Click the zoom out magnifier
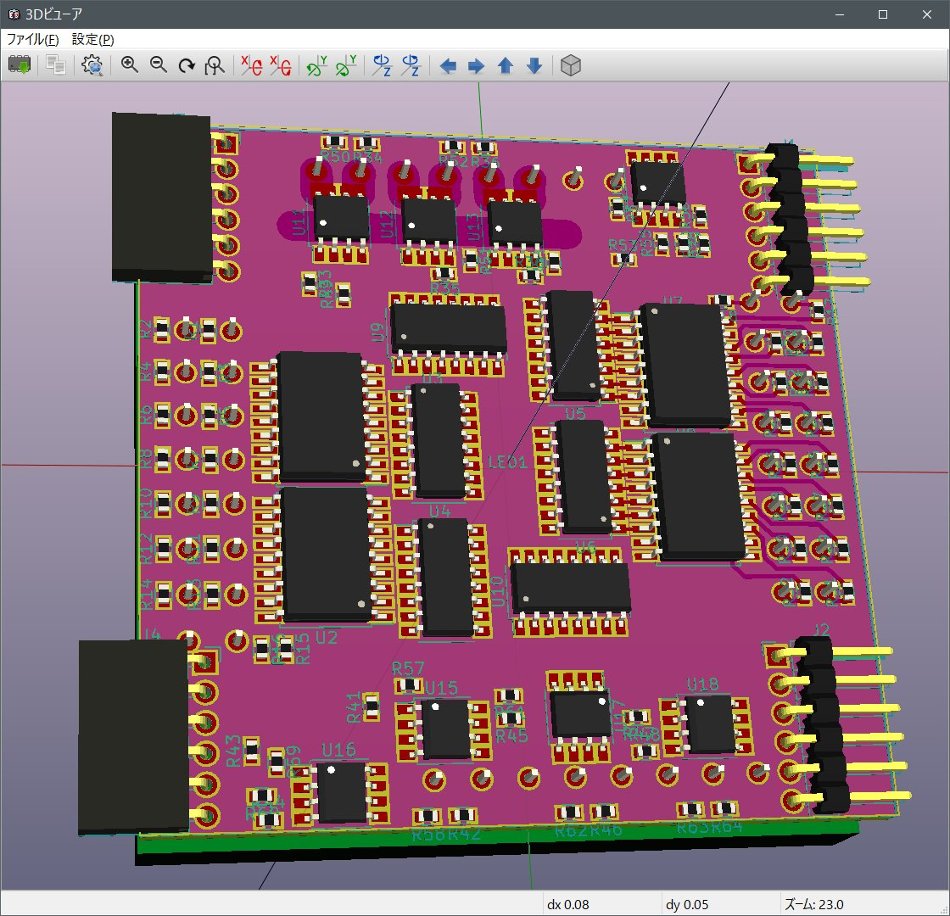Screen dimensions: 950x916 [x=159, y=65]
